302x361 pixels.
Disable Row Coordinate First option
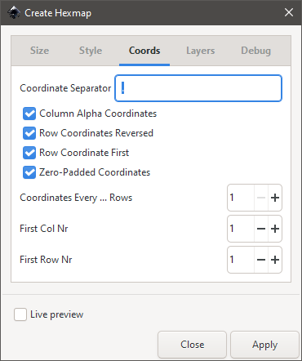[x=29, y=153]
